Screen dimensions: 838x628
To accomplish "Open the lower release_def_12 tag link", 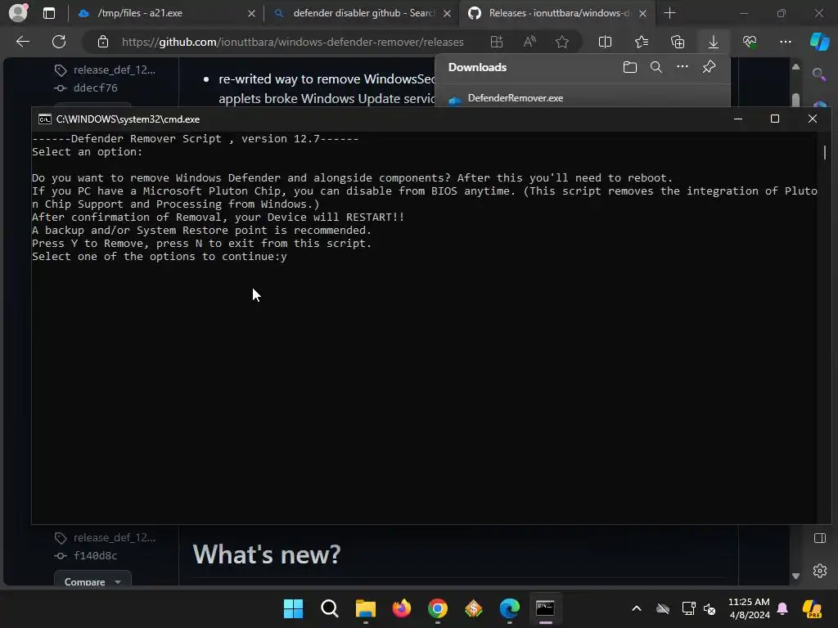I will coord(115,537).
